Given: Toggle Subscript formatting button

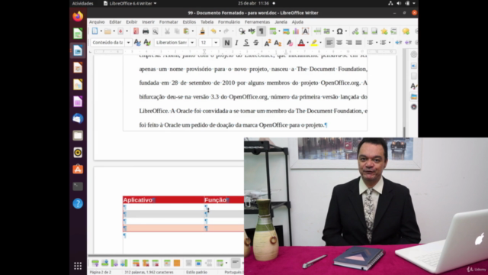Looking at the screenshot, I should point(278,43).
